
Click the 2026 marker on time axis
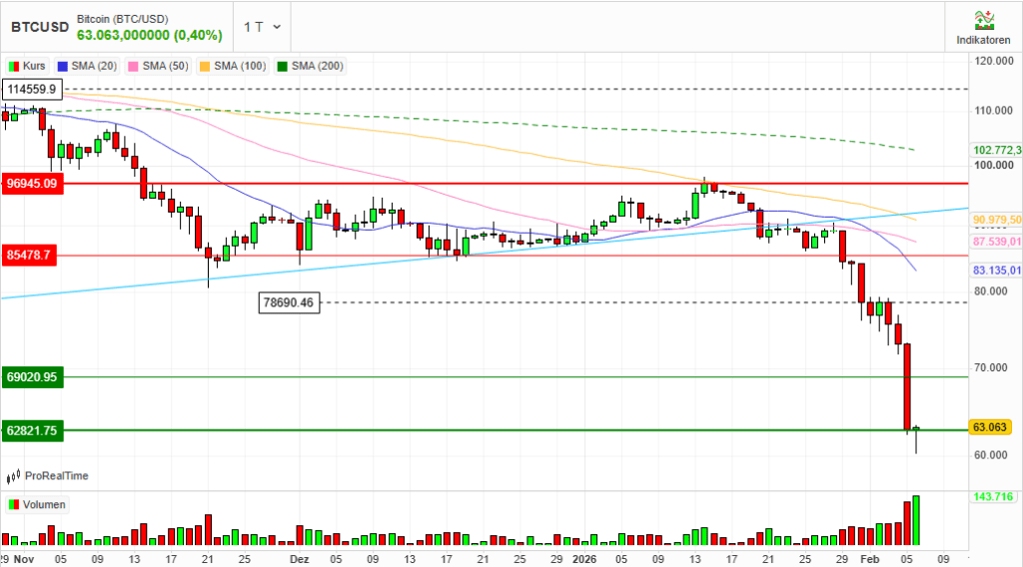pos(584,559)
